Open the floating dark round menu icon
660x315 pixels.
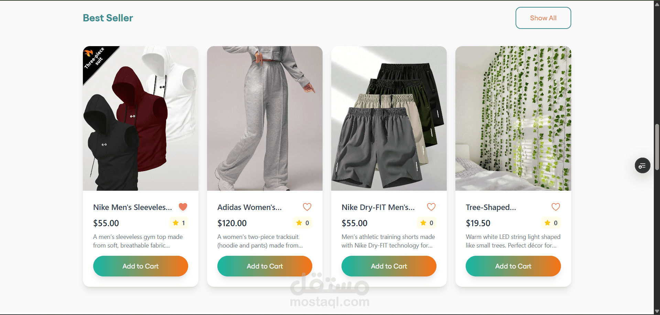pos(642,166)
